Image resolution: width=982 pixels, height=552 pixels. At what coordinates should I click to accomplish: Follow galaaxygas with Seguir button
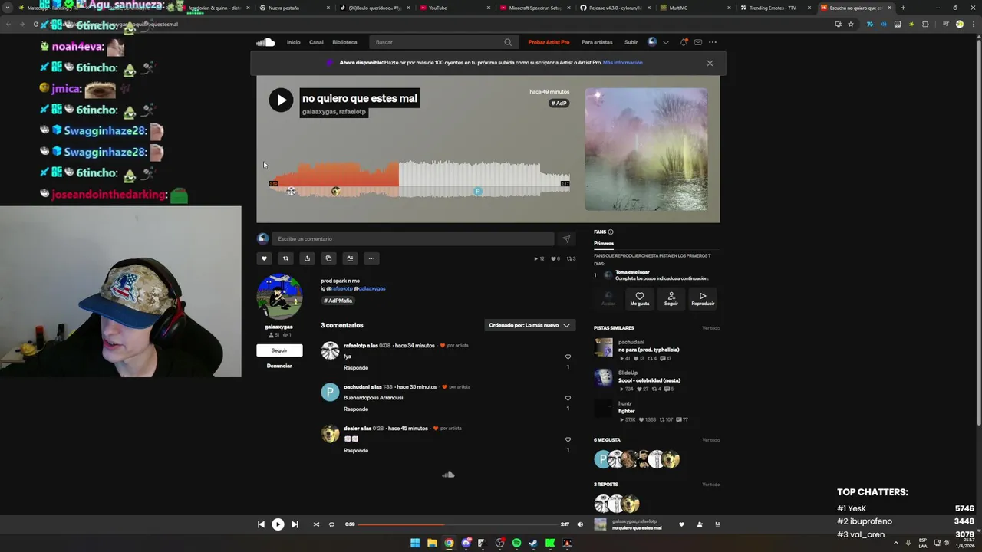(279, 350)
